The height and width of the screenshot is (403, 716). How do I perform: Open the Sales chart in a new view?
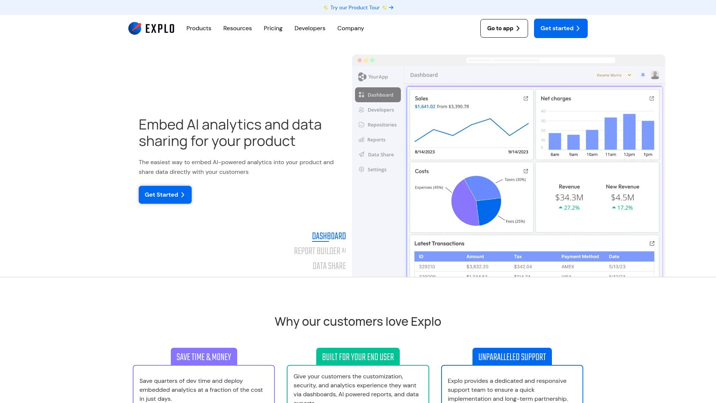pos(525,99)
